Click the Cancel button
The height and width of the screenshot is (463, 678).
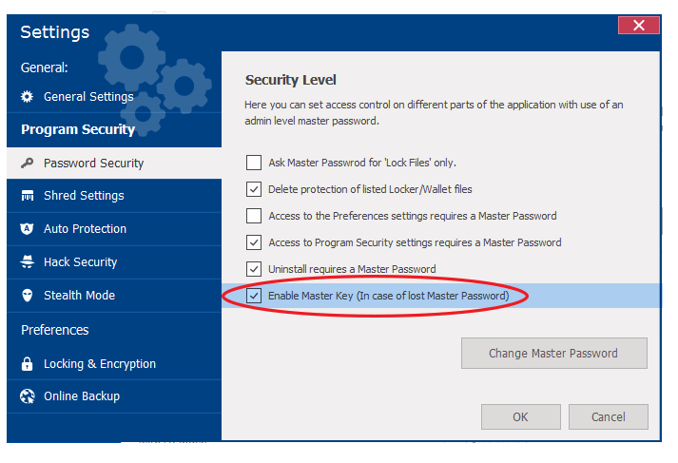pyautogui.click(x=608, y=416)
